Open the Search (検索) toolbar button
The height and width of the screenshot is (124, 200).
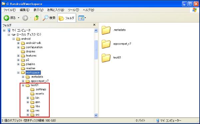pos(49,18)
